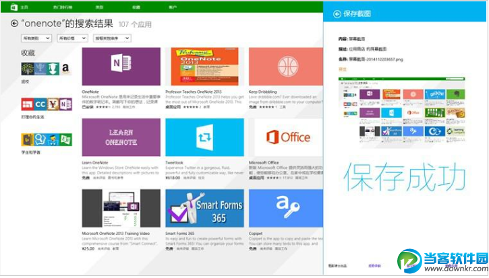Click the CC icon in second collection
Image resolution: width=489 pixels, height=278 pixels.
pyautogui.click(x=40, y=104)
